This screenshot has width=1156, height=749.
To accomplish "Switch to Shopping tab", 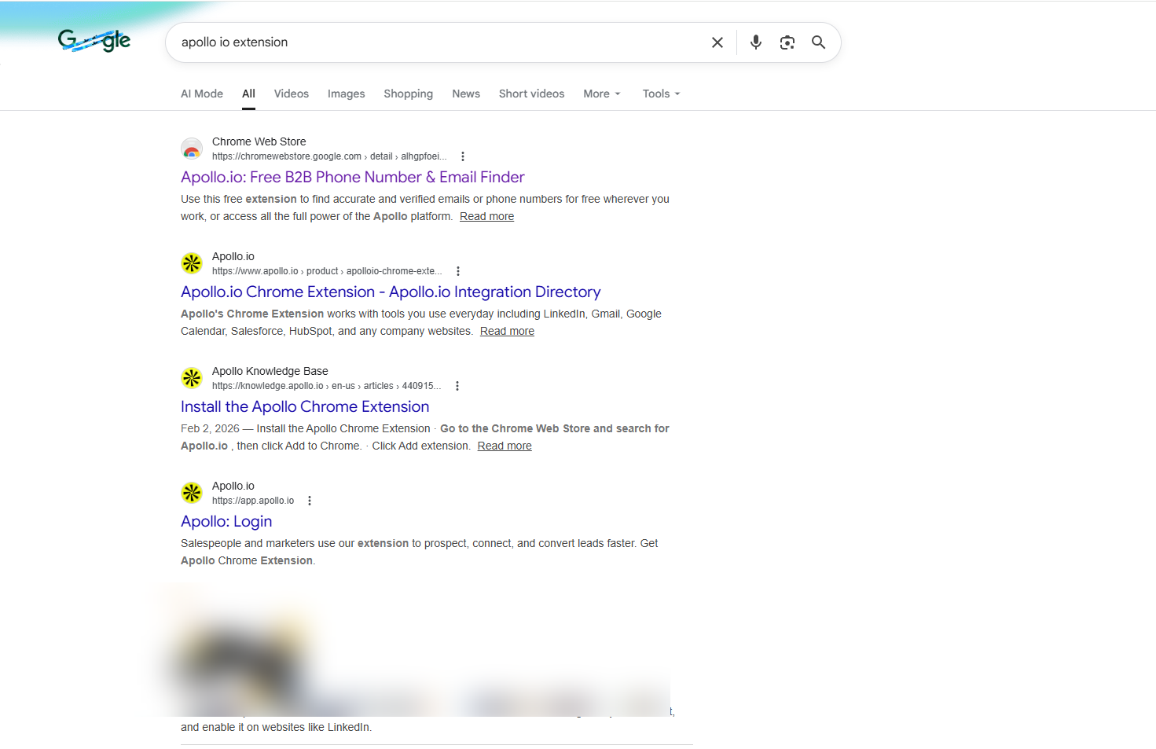I will [x=409, y=94].
